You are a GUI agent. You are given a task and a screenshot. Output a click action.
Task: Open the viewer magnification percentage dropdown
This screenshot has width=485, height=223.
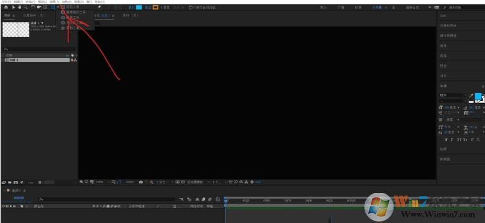[x=103, y=182]
